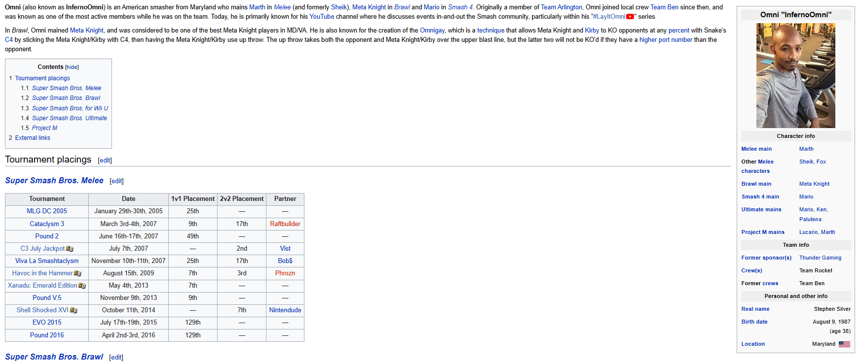Open the MLG DC 2005 tournament page
Image resolution: width=861 pixels, height=362 pixels.
coord(47,211)
